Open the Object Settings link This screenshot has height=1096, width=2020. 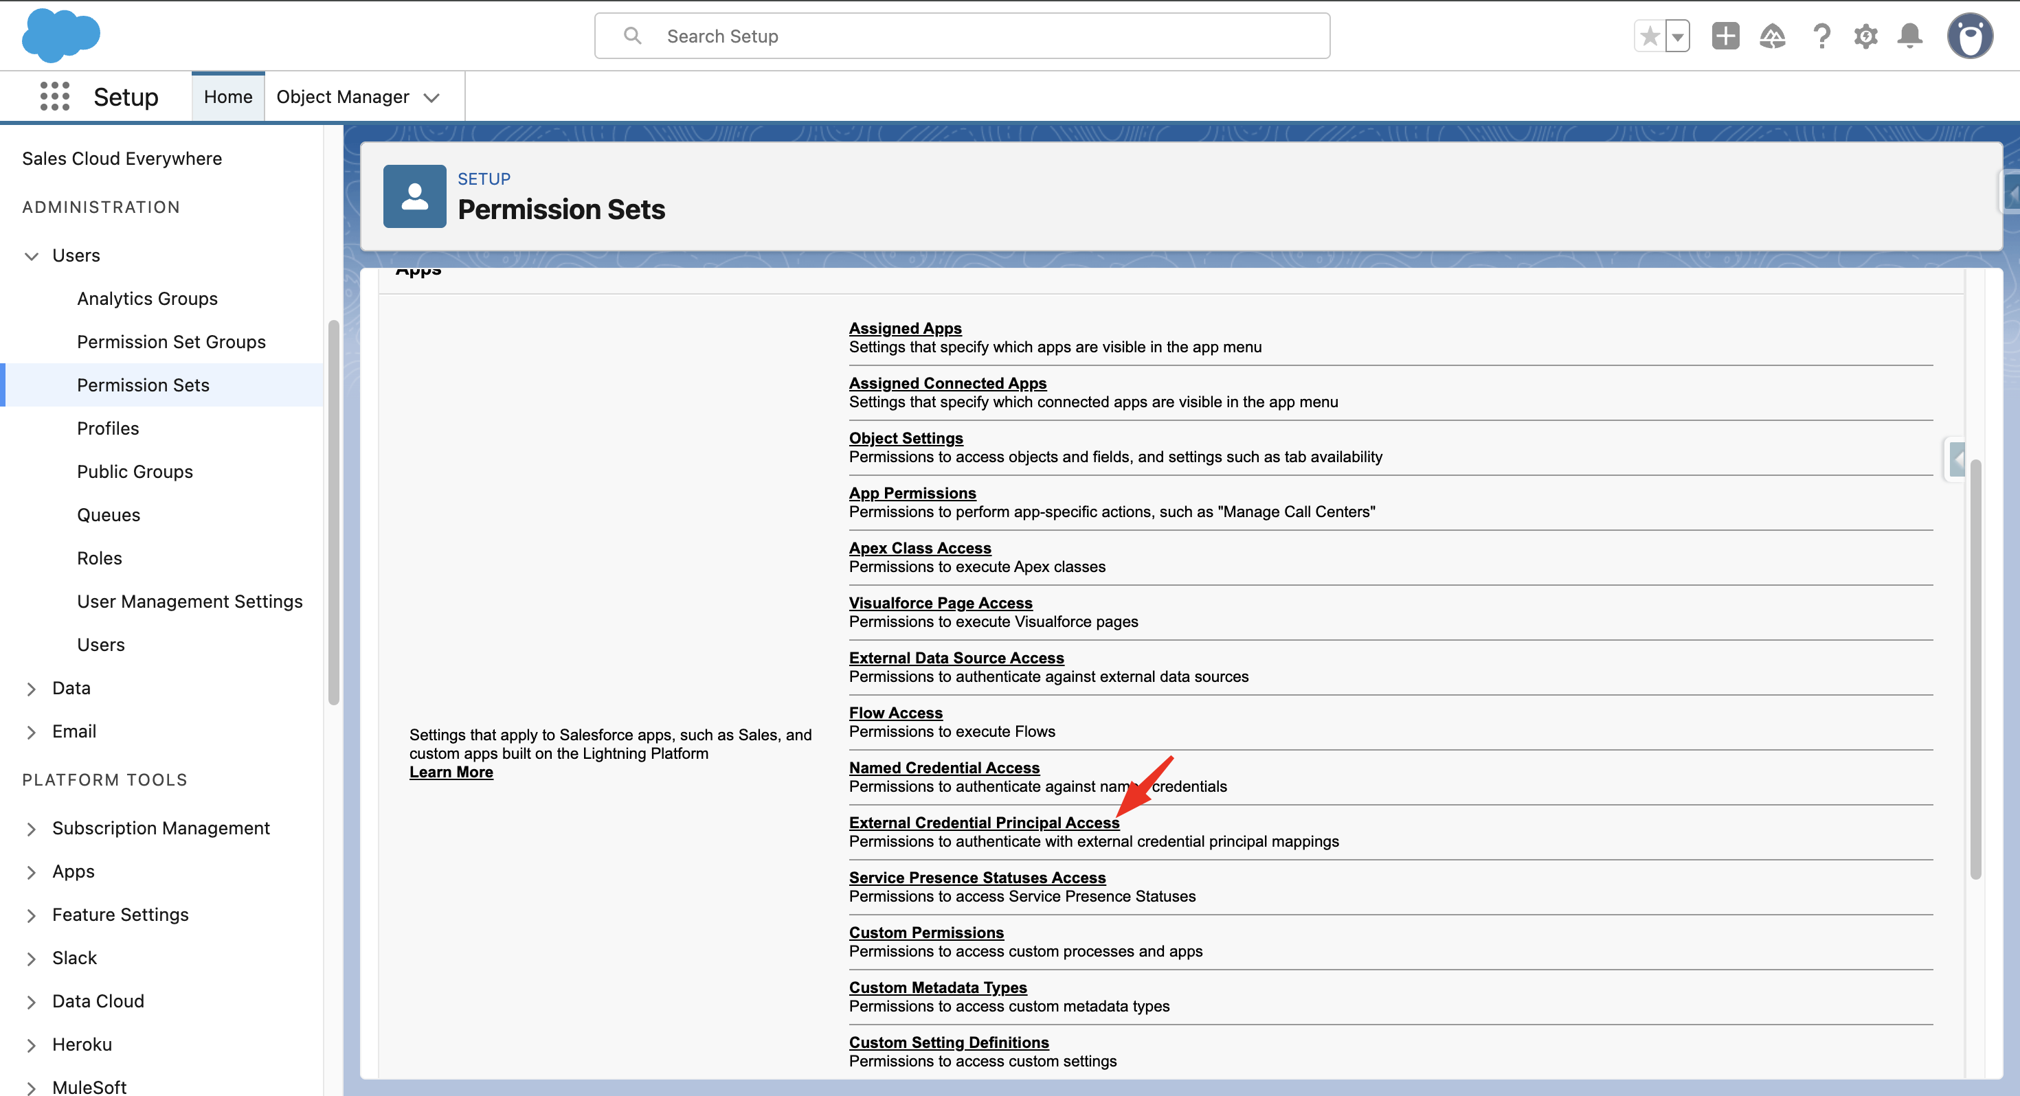906,438
